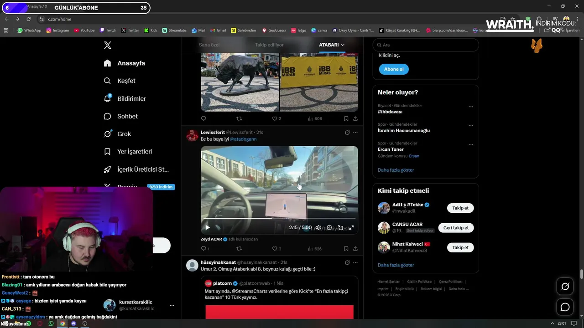Mute the video volume icon
This screenshot has height=328, width=584.
coord(318,227)
